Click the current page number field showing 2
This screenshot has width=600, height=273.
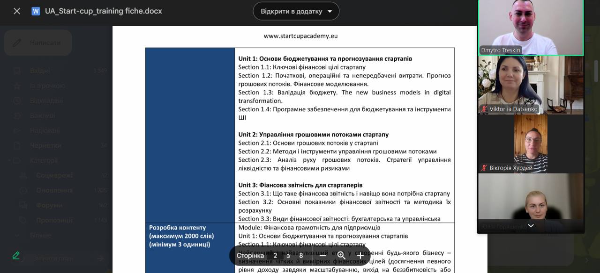pyautogui.click(x=275, y=255)
